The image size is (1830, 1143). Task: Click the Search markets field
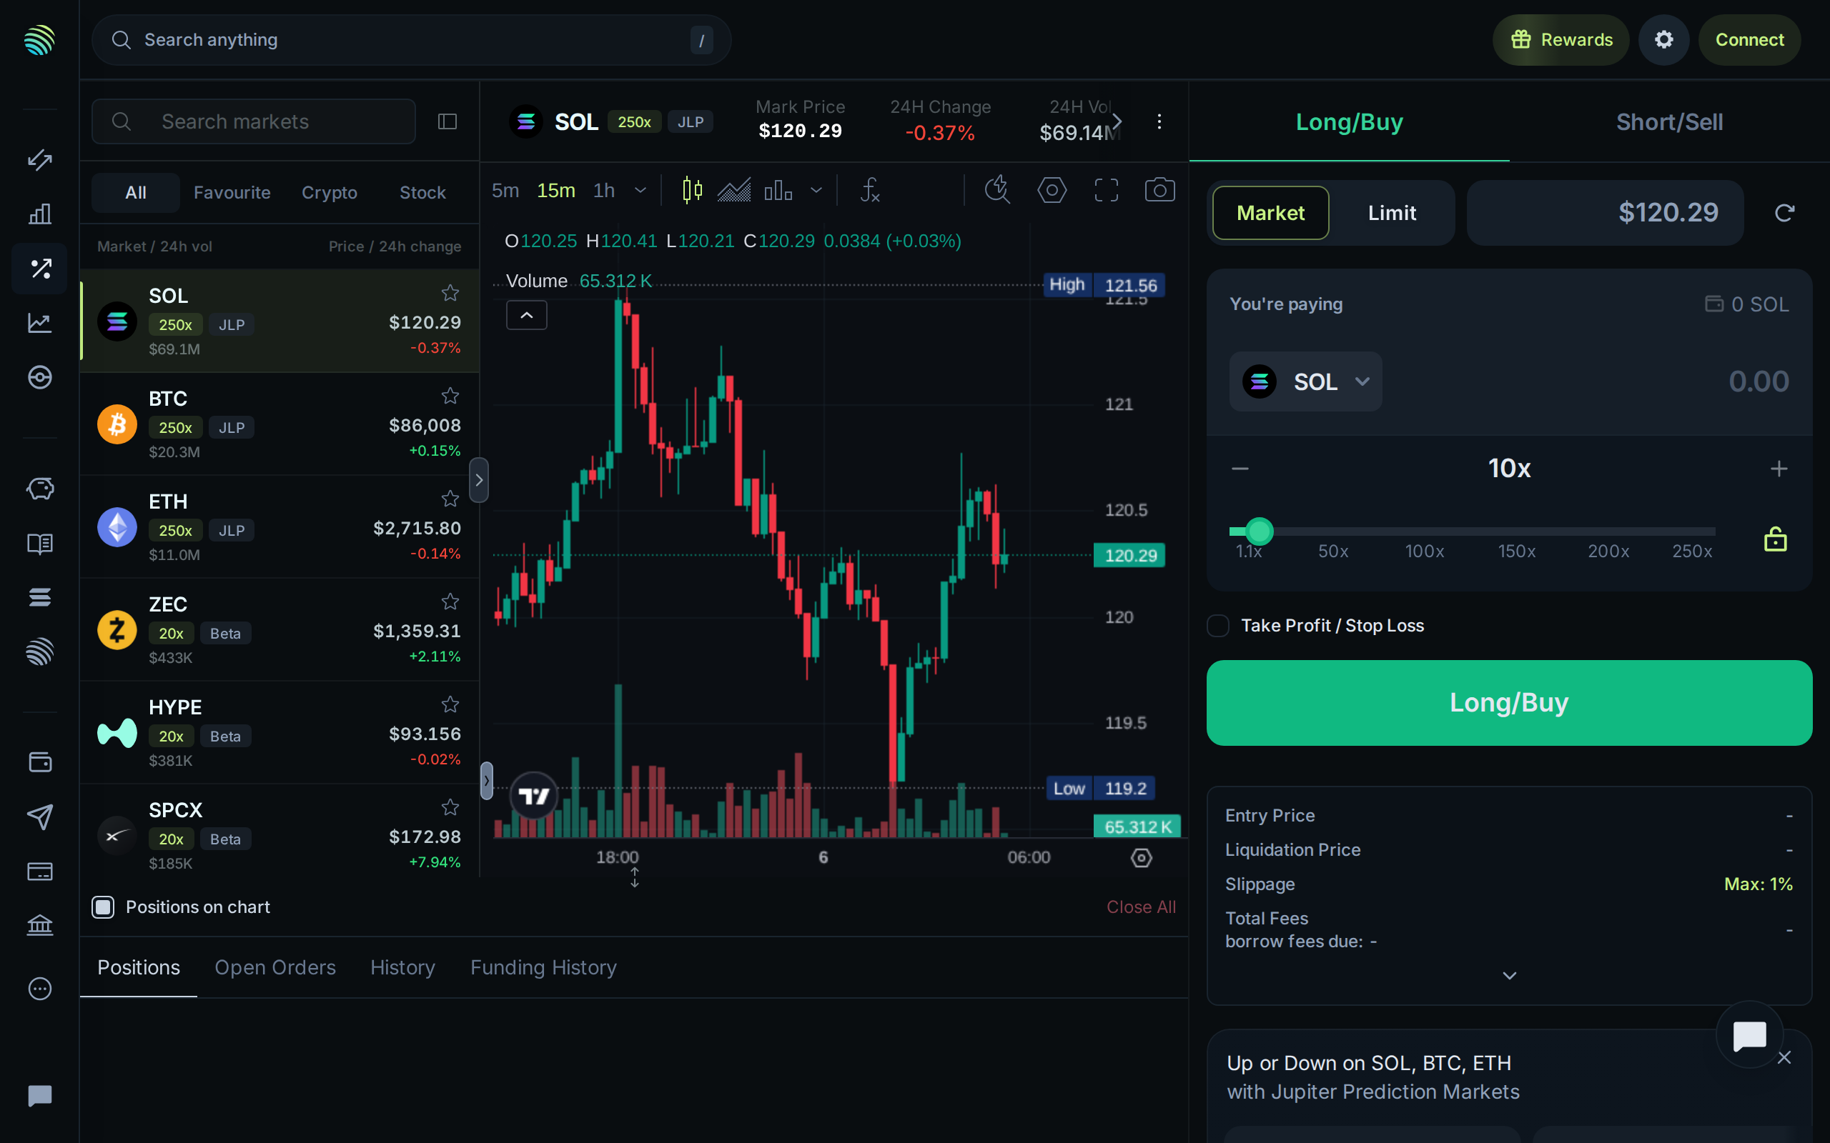(x=253, y=121)
